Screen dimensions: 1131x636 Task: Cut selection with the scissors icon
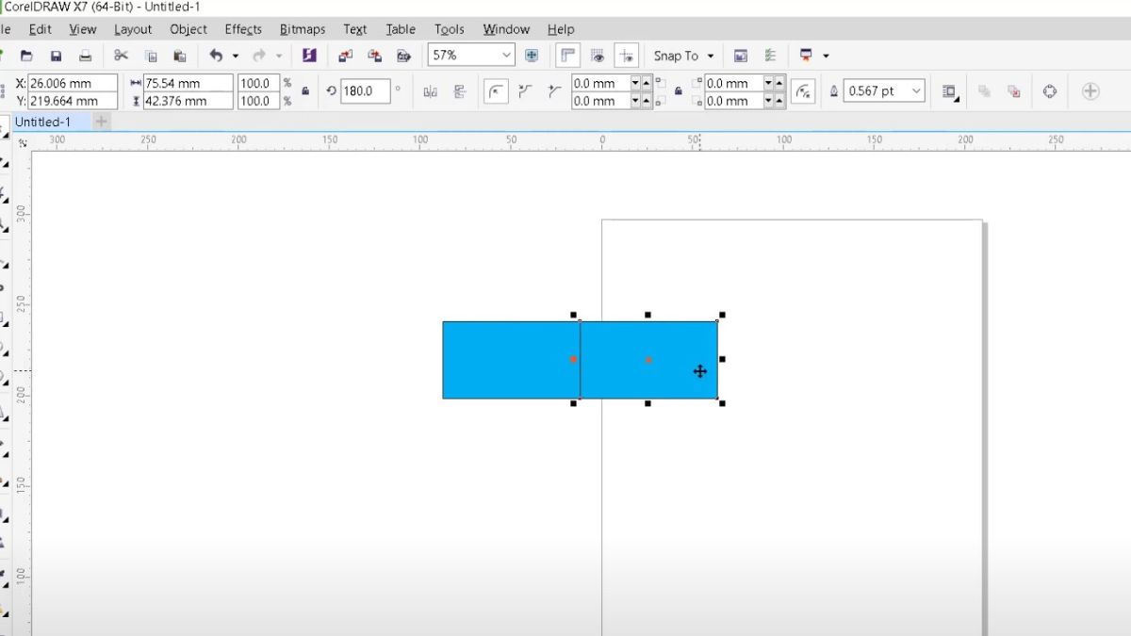(121, 56)
